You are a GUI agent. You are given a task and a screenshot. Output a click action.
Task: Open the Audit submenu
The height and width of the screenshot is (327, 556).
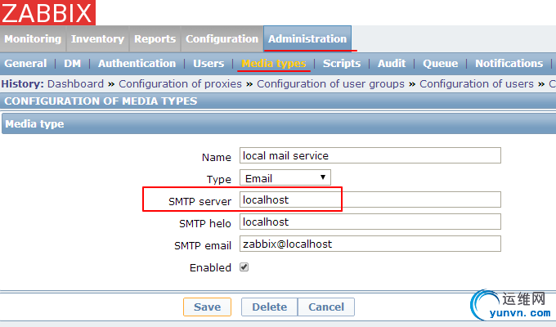click(392, 64)
